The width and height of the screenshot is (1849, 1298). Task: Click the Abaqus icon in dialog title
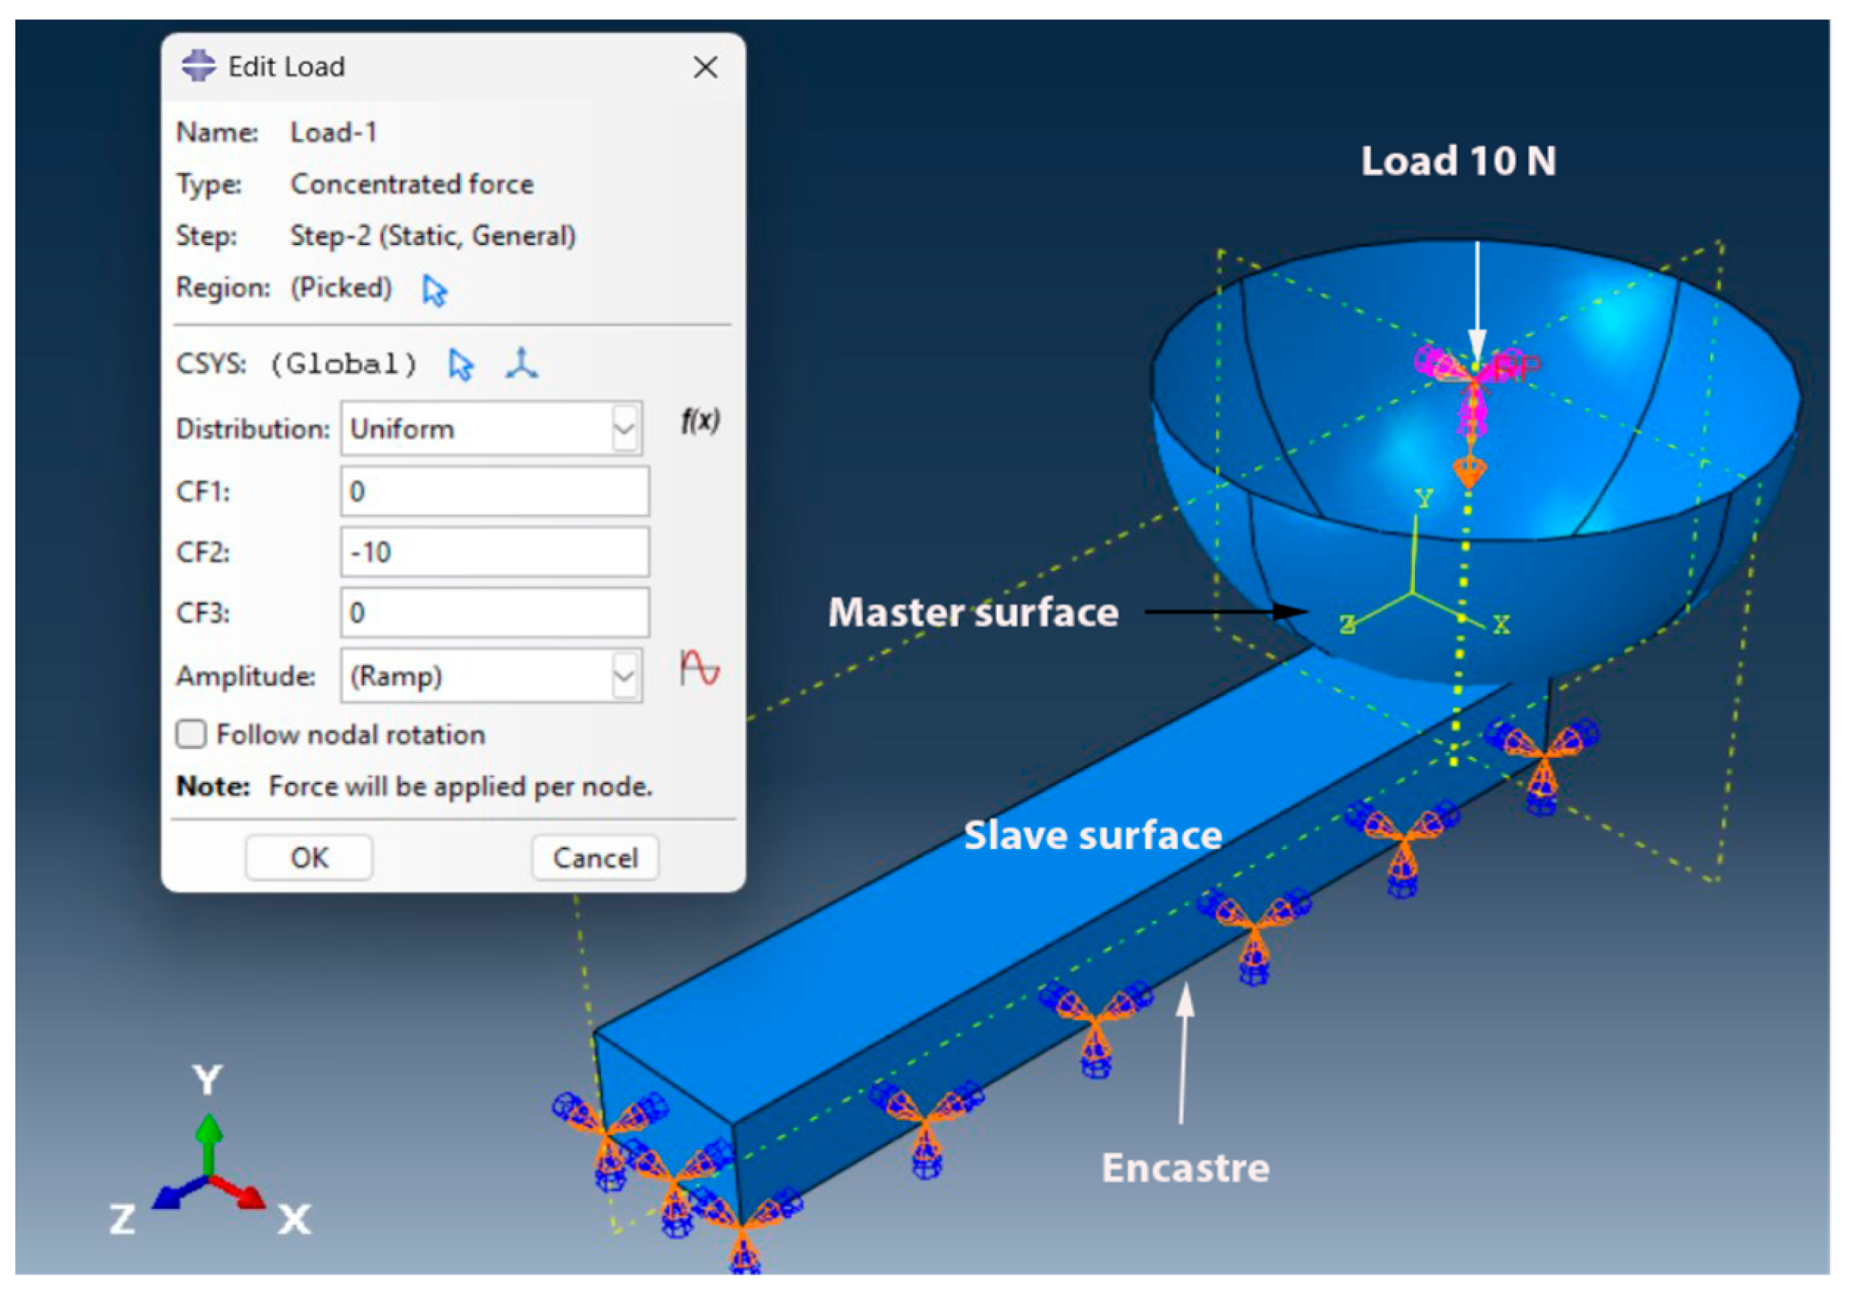(198, 66)
